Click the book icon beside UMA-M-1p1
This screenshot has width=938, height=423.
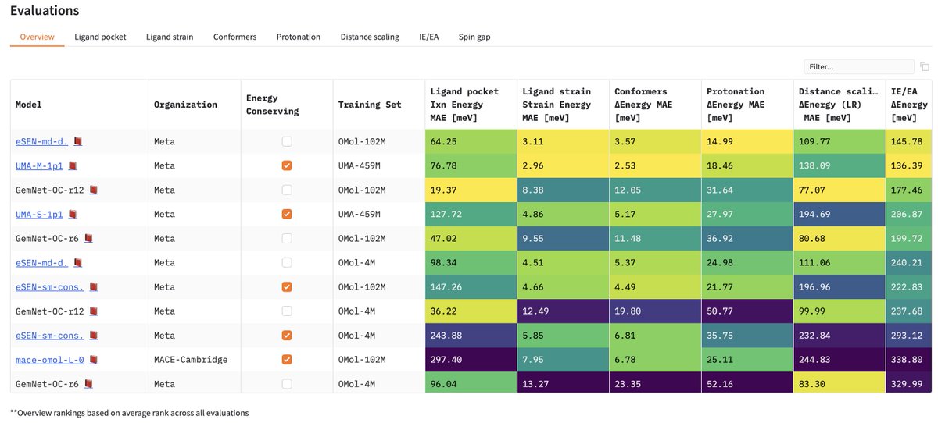tap(73, 166)
